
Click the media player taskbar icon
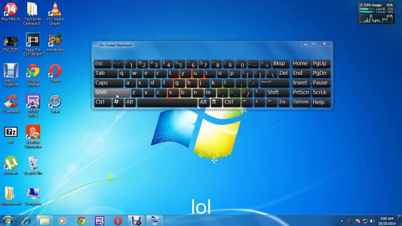(62, 220)
